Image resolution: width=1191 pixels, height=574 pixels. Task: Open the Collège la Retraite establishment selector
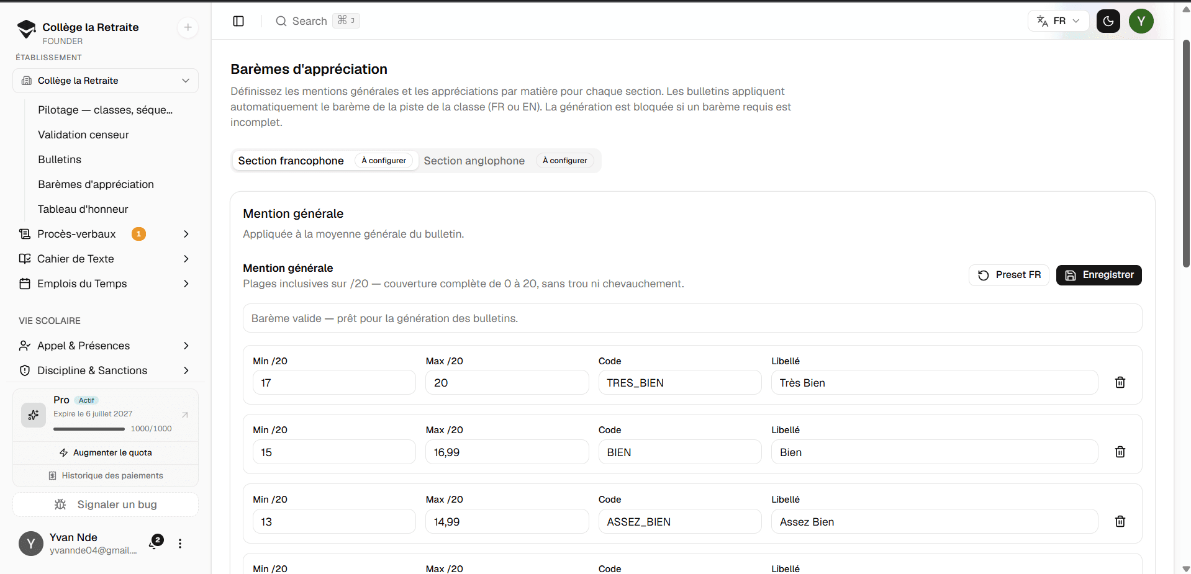(106, 81)
